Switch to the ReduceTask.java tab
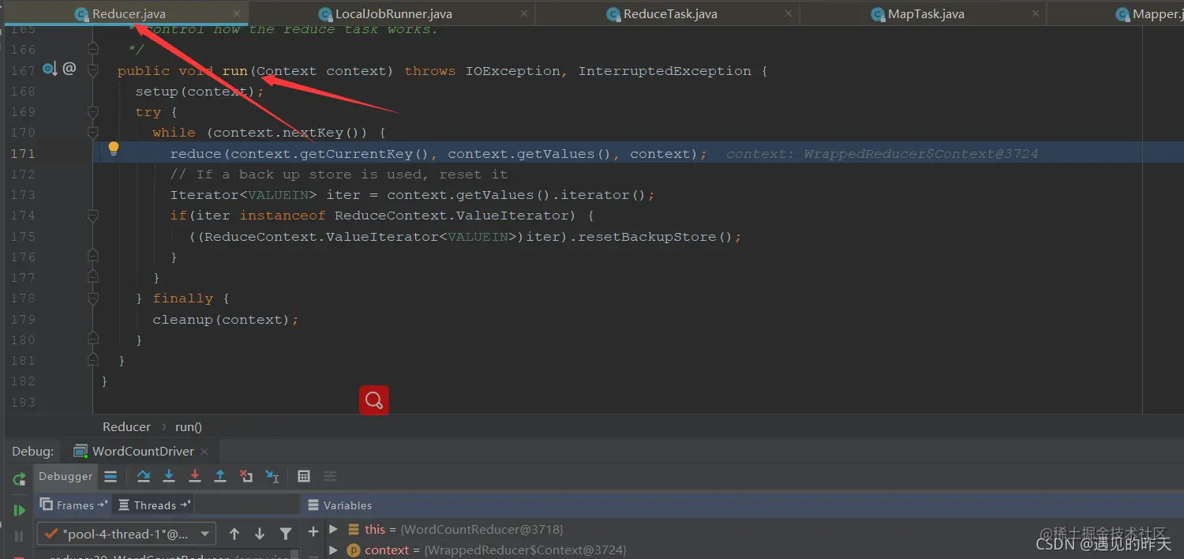 pos(669,14)
